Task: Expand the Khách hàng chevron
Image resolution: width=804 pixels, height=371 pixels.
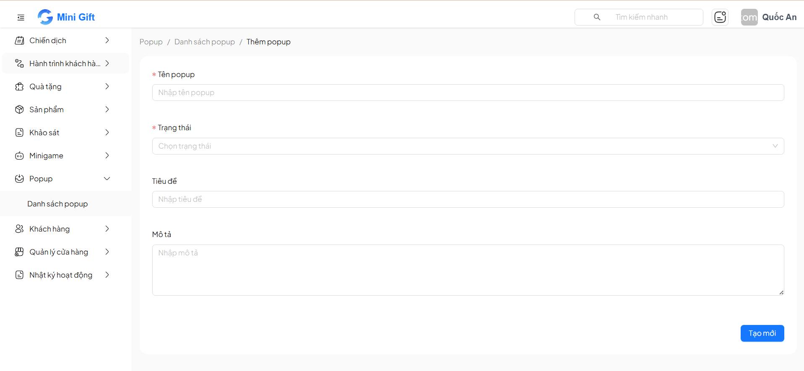Action: click(x=107, y=229)
